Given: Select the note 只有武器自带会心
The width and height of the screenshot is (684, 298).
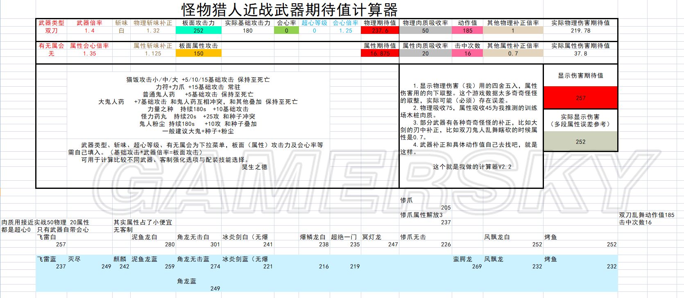Looking at the screenshot, I should pos(63,230).
